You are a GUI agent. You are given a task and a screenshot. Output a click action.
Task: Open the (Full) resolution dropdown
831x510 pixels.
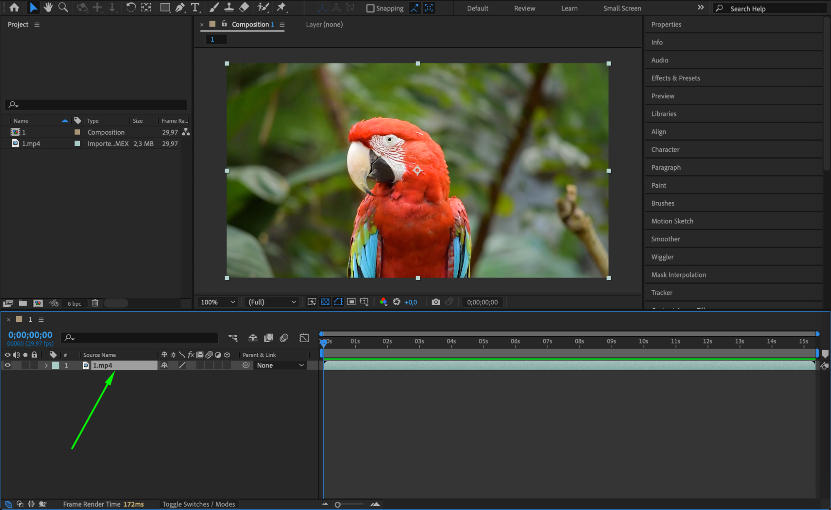272,302
